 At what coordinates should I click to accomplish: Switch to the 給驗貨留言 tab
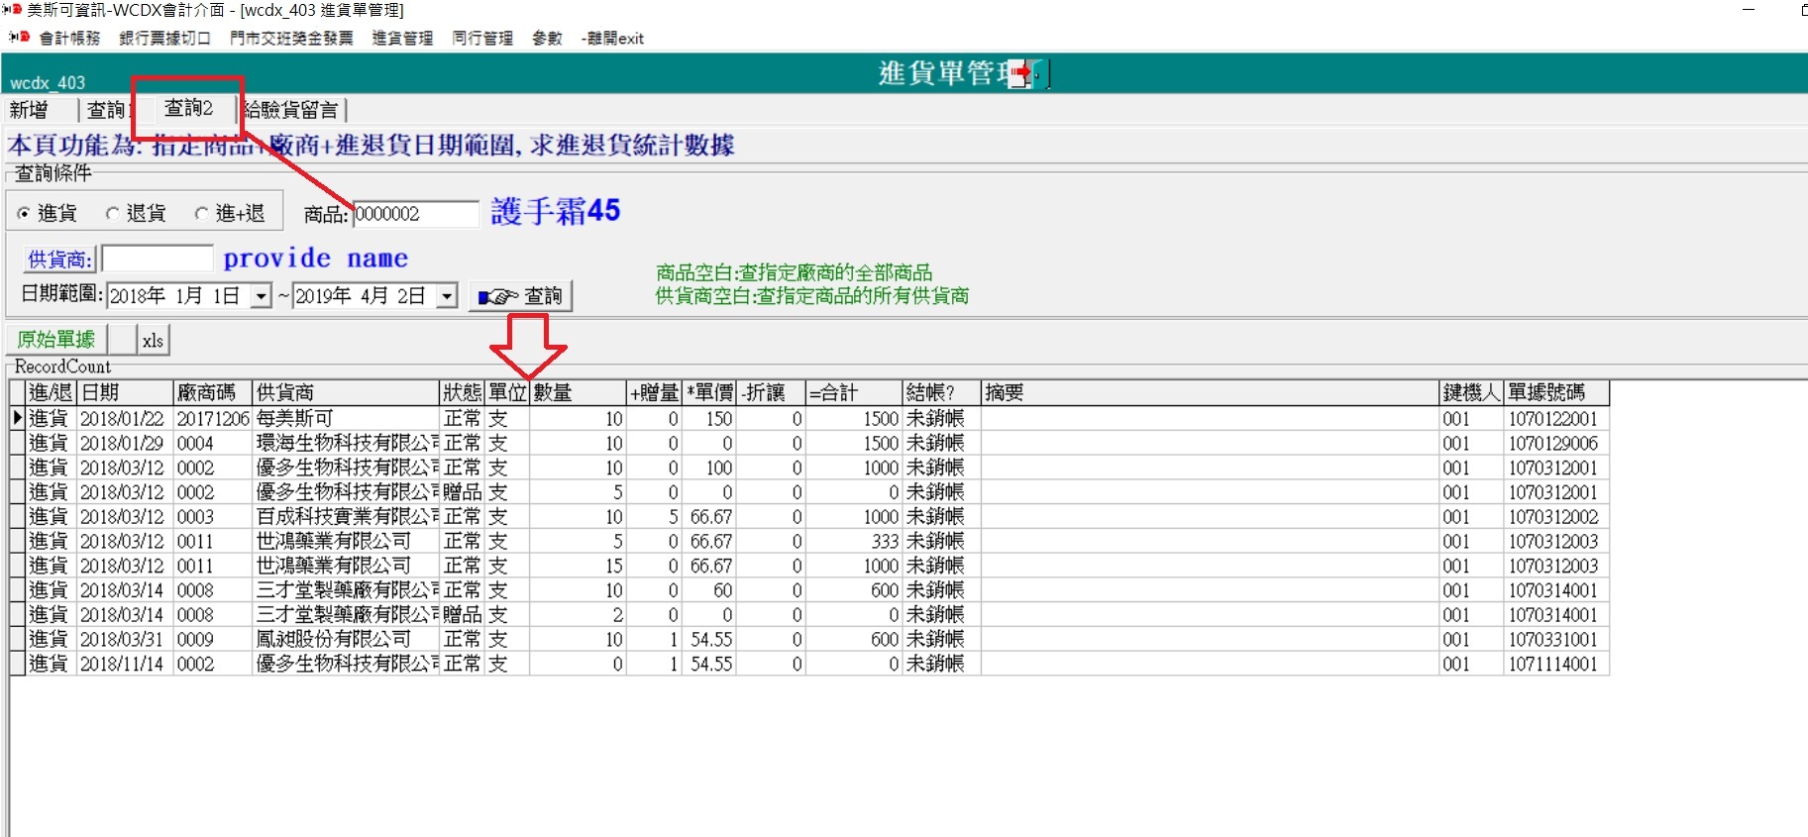[292, 110]
